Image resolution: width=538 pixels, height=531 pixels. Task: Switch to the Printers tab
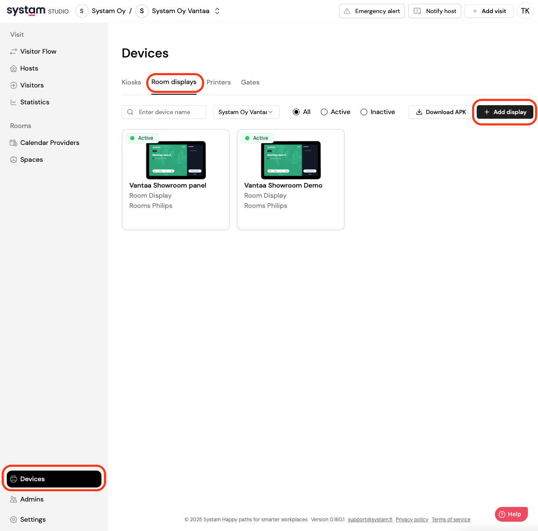point(218,82)
